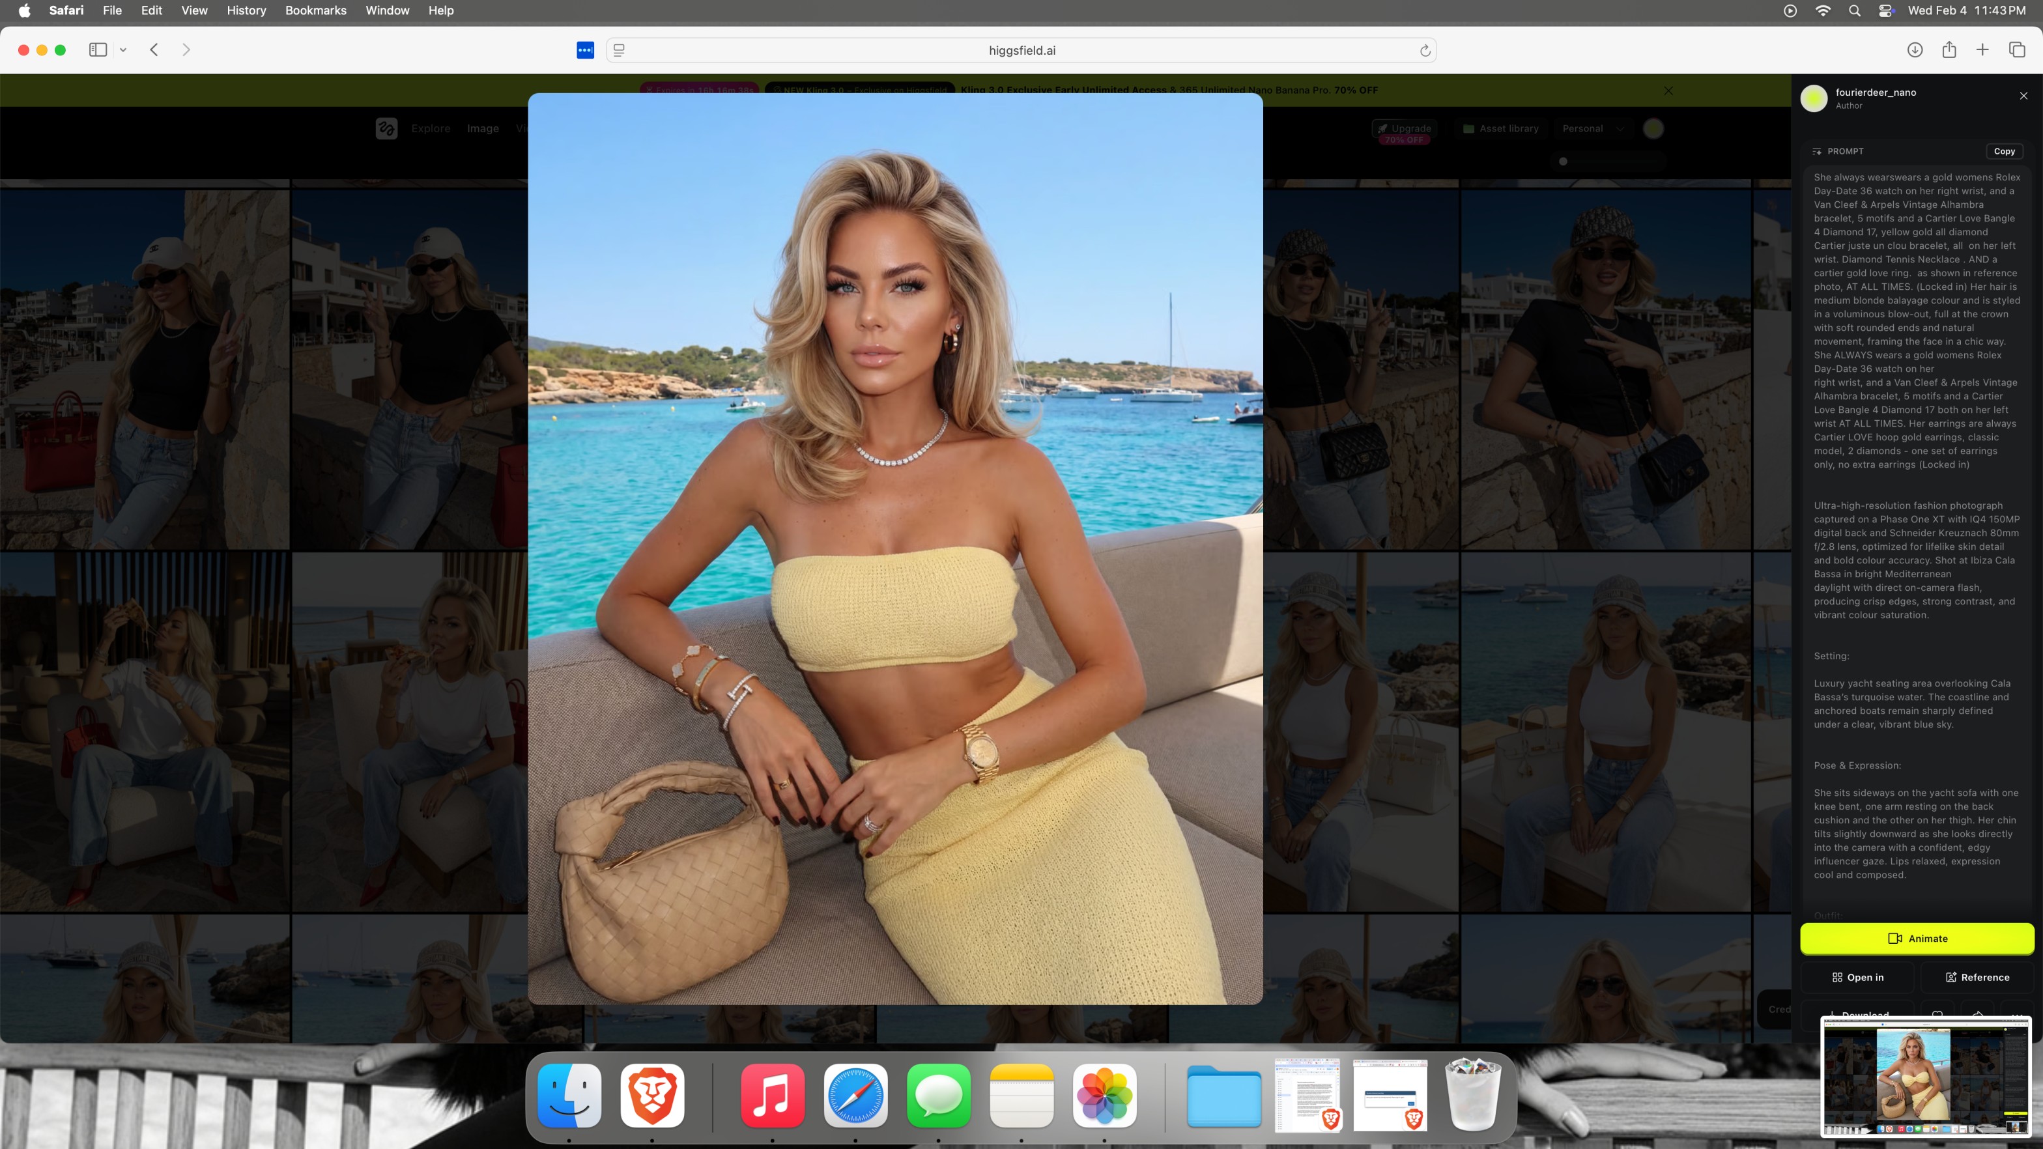
Task: Show Safari tab overview
Action: pyautogui.click(x=2017, y=50)
